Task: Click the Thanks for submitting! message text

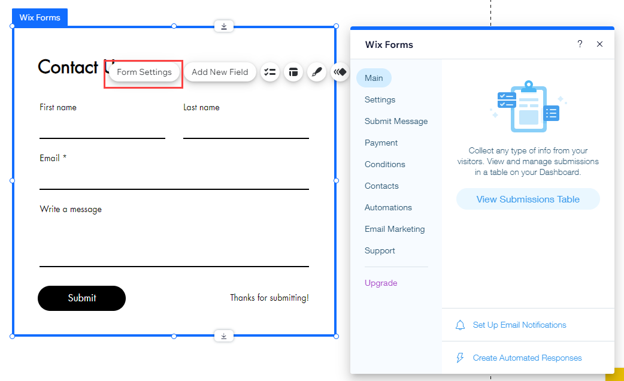Action: point(269,298)
